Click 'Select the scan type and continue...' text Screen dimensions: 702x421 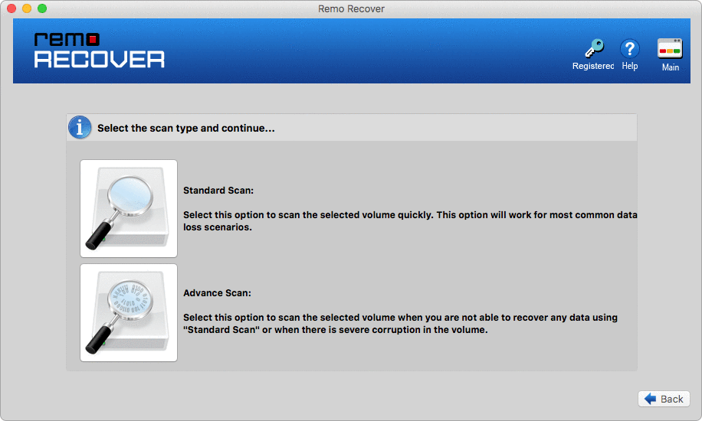[x=185, y=128]
